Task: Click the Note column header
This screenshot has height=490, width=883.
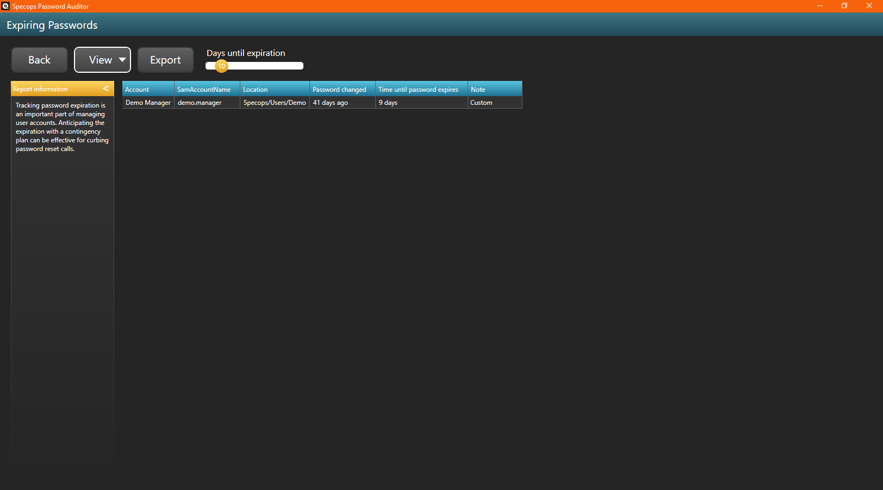Action: click(x=494, y=89)
